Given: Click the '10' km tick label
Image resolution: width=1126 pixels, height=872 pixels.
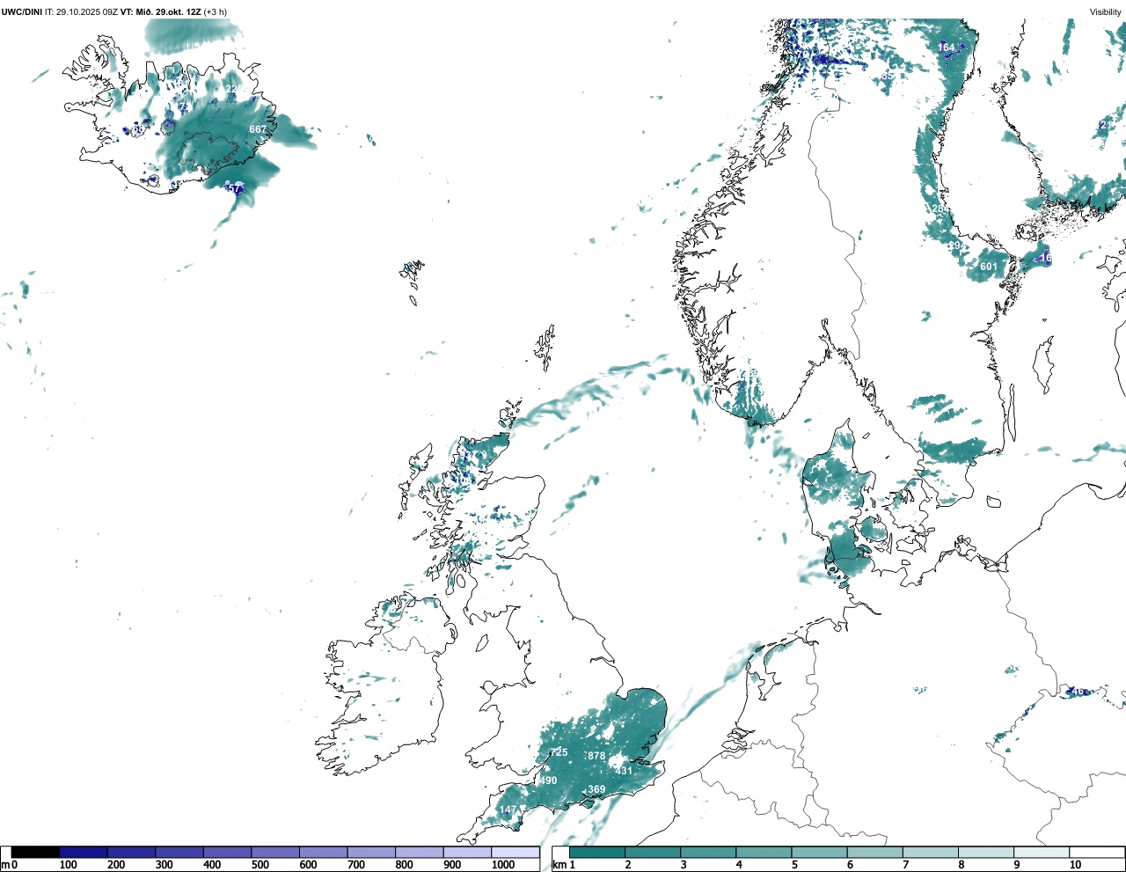Looking at the screenshot, I should coord(1075,865).
